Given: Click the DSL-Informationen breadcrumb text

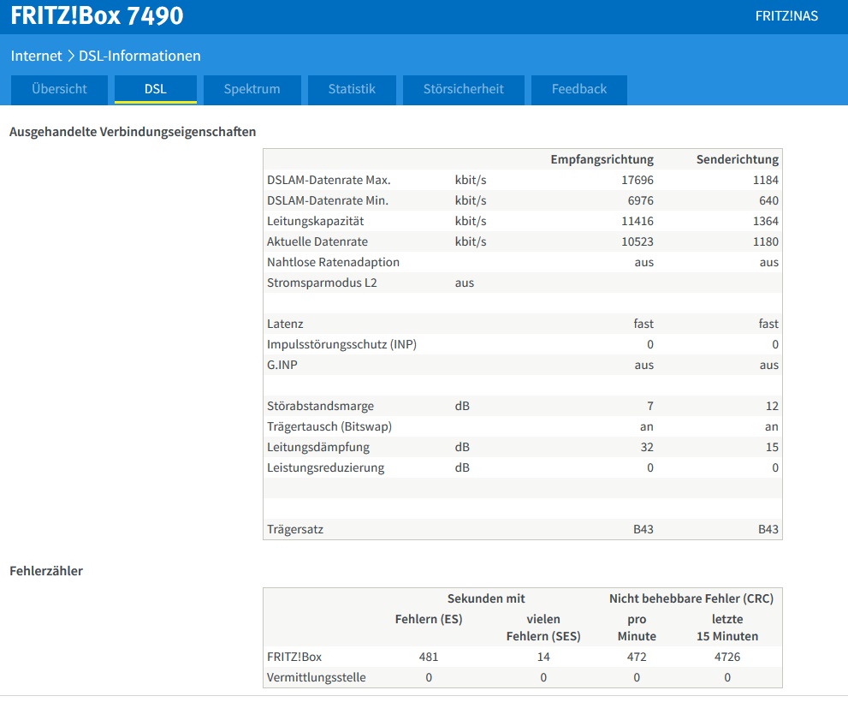Looking at the screenshot, I should pyautogui.click(x=139, y=56).
